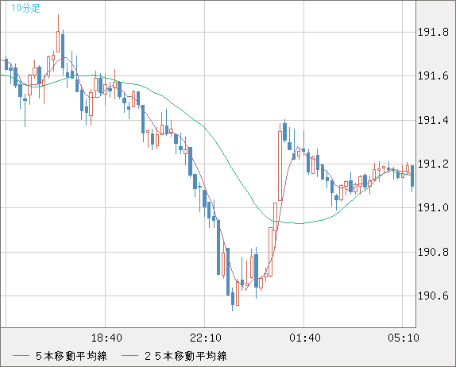Click the 191.0 price axis label

pyautogui.click(x=433, y=207)
